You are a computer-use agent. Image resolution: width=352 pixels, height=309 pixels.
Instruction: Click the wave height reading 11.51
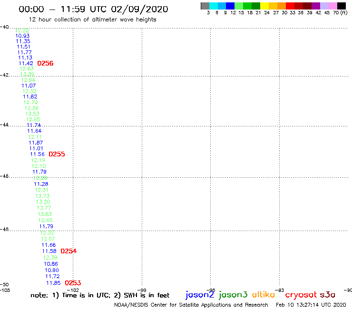[24, 47]
